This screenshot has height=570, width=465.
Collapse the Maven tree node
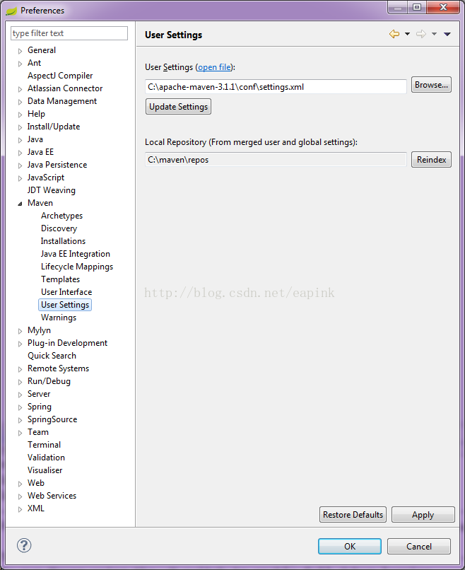click(20, 204)
